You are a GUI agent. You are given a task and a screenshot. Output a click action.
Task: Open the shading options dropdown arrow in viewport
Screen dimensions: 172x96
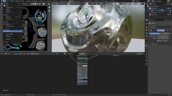143,4
